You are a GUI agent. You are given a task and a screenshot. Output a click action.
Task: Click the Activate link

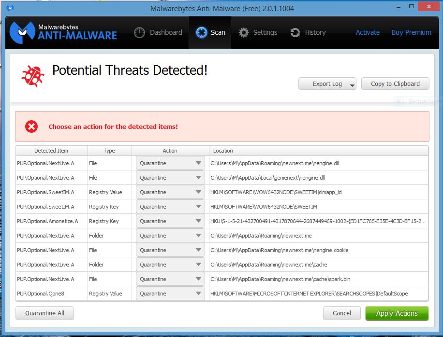tap(368, 32)
